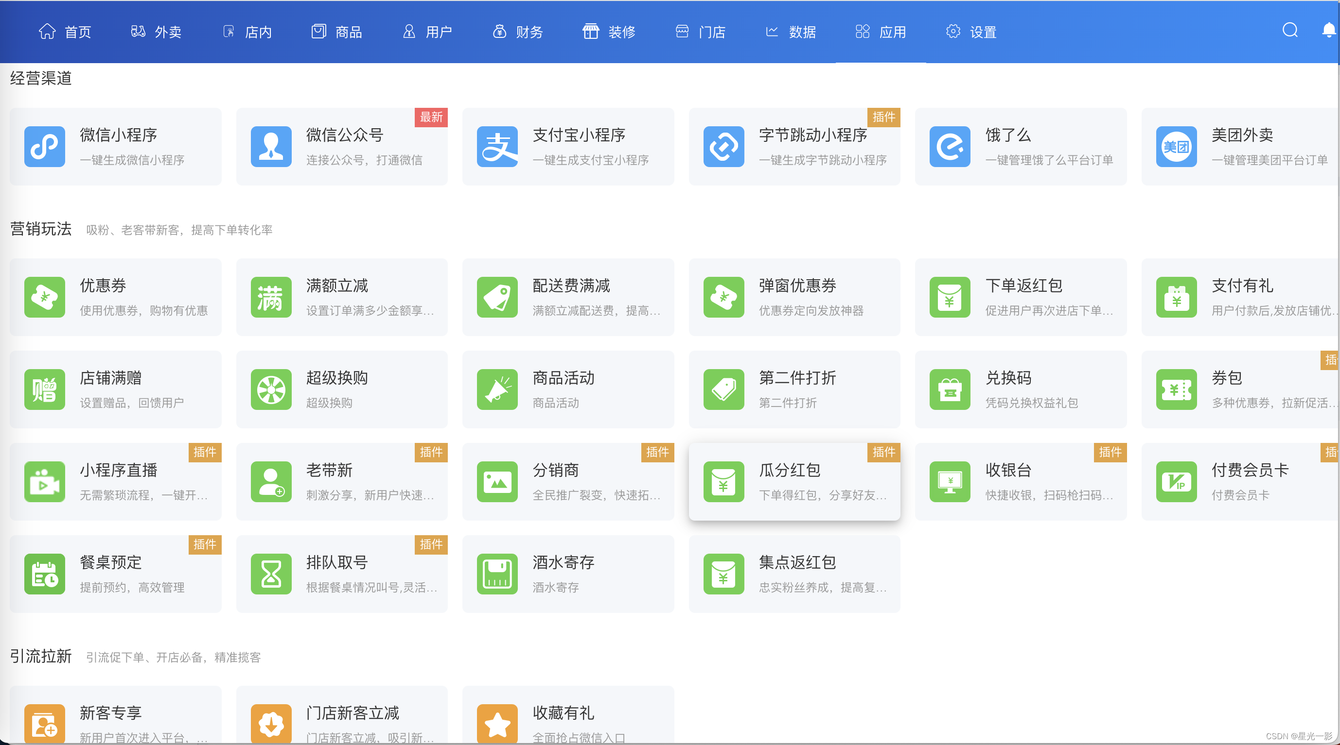Open the 餐桌预定 card title

click(110, 562)
